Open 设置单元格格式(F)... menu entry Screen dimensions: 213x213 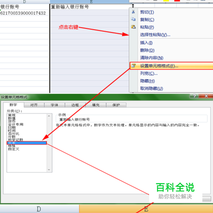[x=171, y=66]
